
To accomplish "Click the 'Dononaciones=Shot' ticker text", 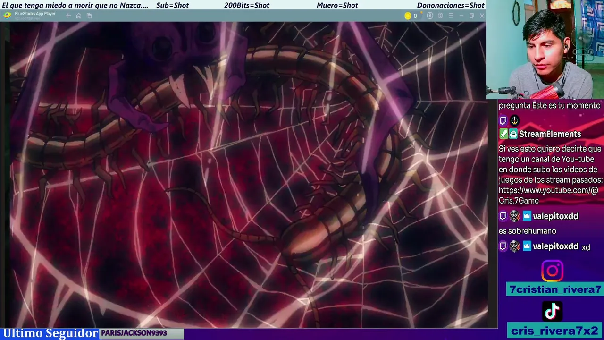I will pos(451,5).
